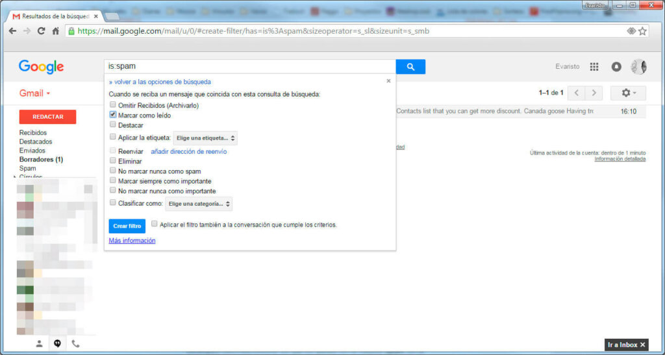
Task: Check Marcar siempre como importante
Action: coord(113,180)
